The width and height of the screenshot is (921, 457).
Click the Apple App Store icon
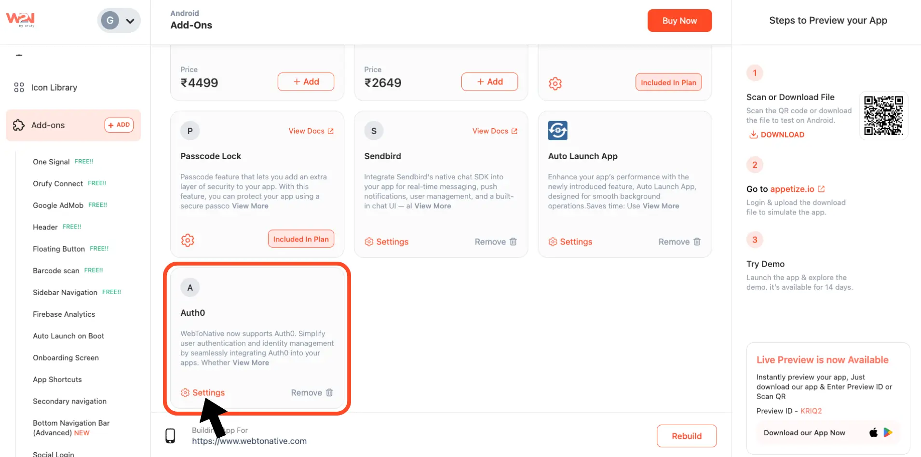pos(873,432)
